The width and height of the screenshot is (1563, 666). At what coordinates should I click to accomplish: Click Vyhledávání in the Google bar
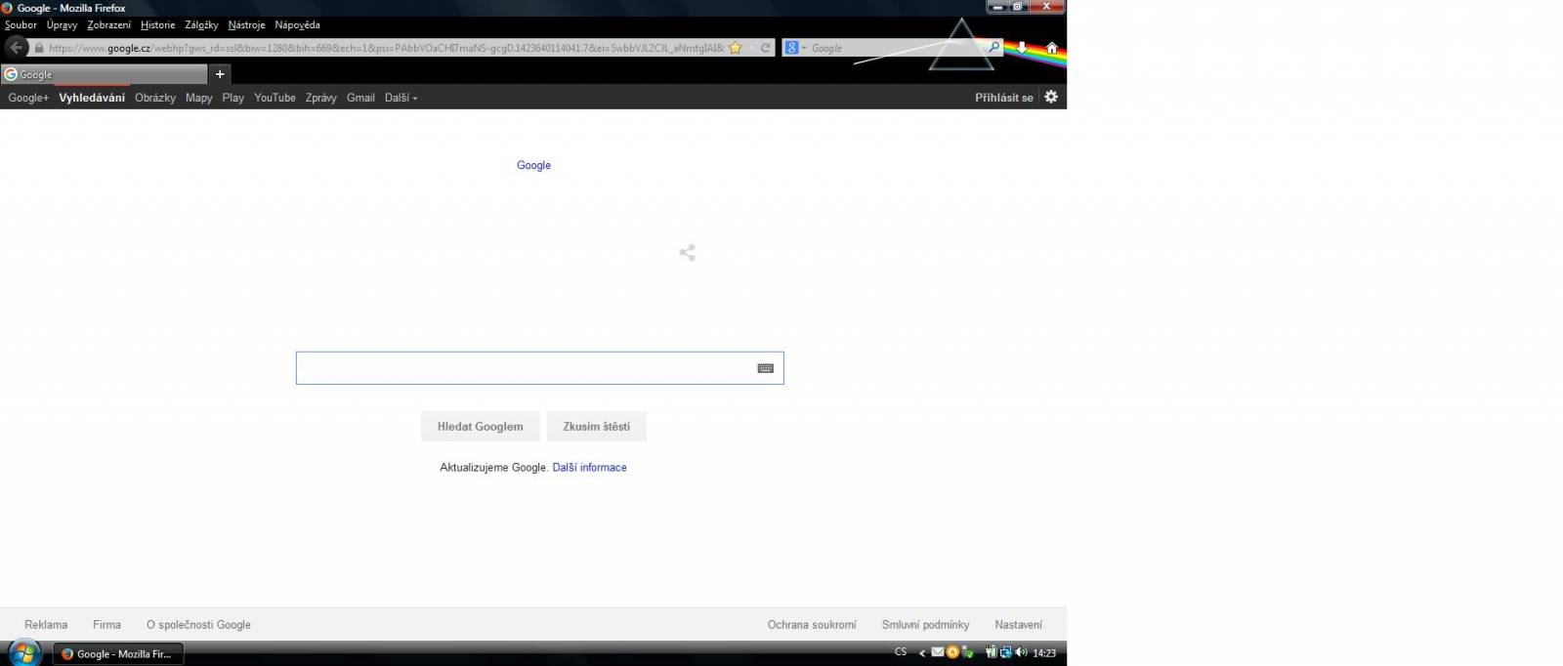tap(92, 98)
